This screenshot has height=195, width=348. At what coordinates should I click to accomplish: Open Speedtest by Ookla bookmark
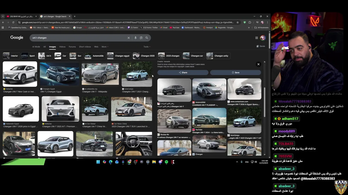[17, 28]
